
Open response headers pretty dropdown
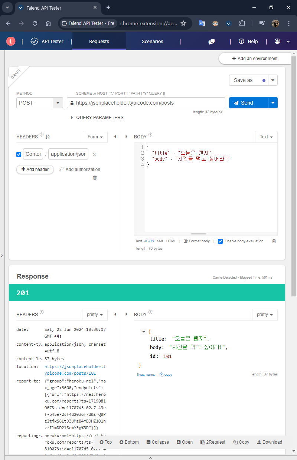click(95, 315)
